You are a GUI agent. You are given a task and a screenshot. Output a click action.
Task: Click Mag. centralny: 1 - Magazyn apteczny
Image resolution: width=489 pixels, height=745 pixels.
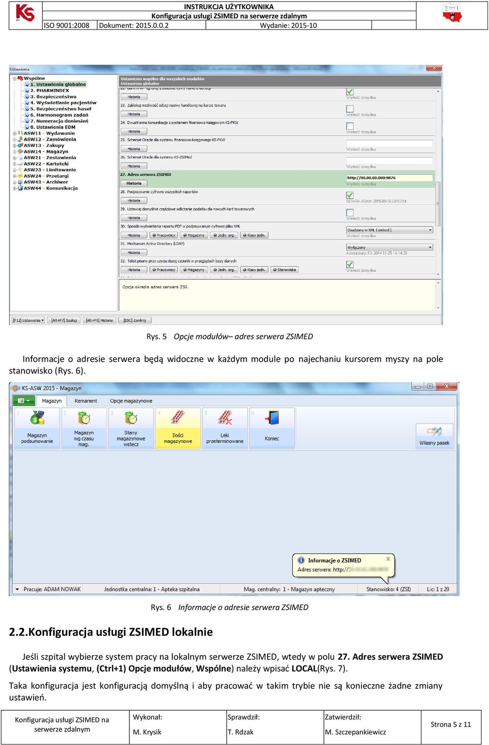[x=289, y=589]
